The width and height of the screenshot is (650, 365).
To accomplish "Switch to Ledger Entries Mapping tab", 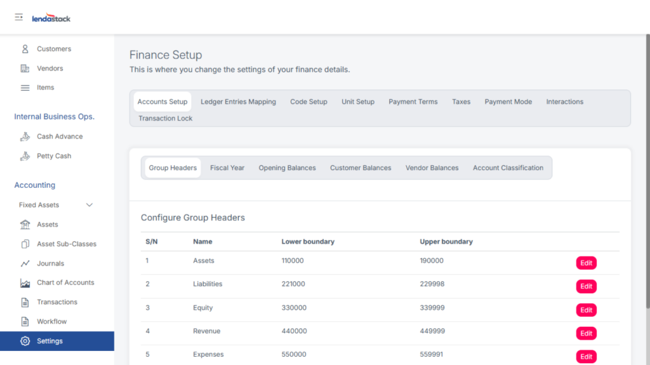I will [238, 102].
